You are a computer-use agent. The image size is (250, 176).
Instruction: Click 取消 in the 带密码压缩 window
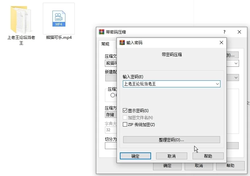point(199,166)
